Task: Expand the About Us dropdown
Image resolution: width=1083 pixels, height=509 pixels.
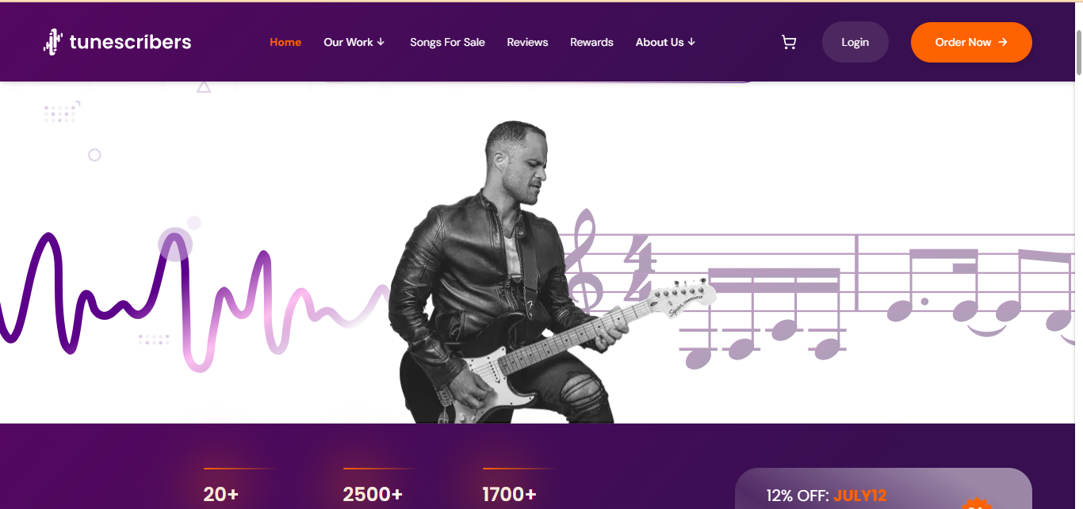Action: tap(665, 42)
